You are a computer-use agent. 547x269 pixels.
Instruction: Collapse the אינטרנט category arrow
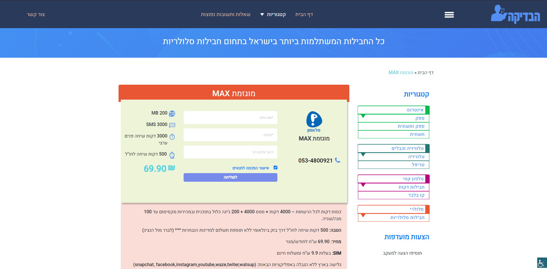(x=363, y=116)
